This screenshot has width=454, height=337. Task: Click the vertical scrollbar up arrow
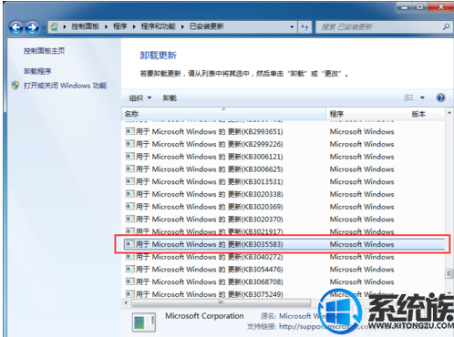(449, 113)
